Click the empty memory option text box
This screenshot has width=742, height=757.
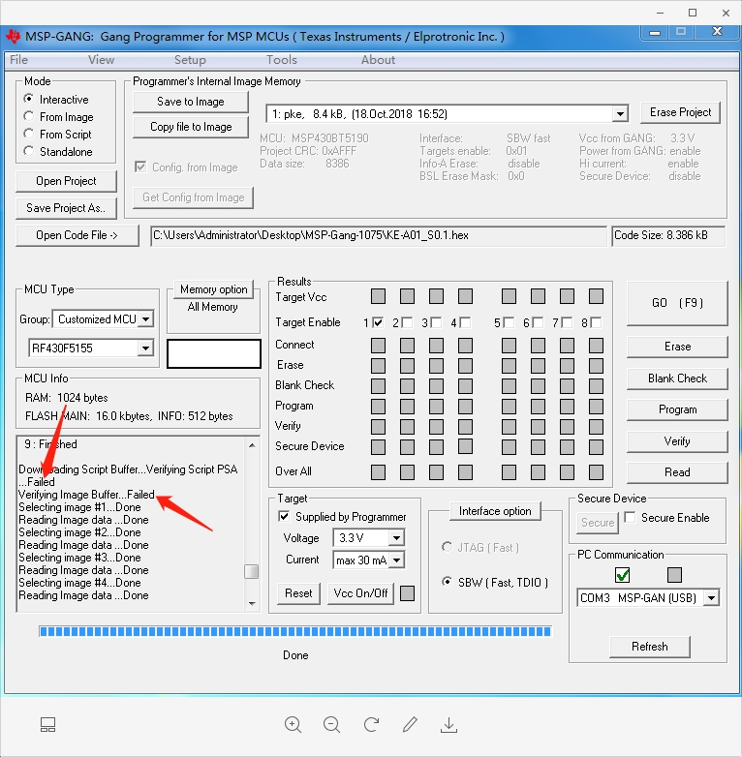(214, 353)
